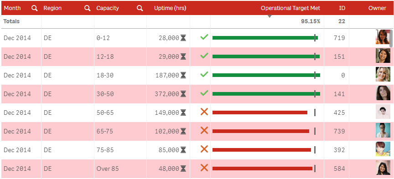Open search for the Month column
This screenshot has width=394, height=179.
pyautogui.click(x=34, y=8)
